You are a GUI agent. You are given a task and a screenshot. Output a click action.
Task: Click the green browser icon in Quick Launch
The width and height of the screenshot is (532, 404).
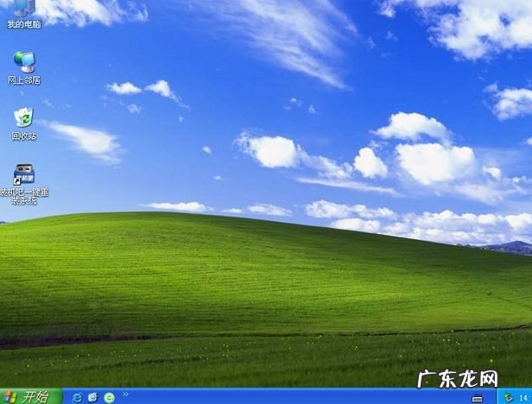[x=109, y=397]
